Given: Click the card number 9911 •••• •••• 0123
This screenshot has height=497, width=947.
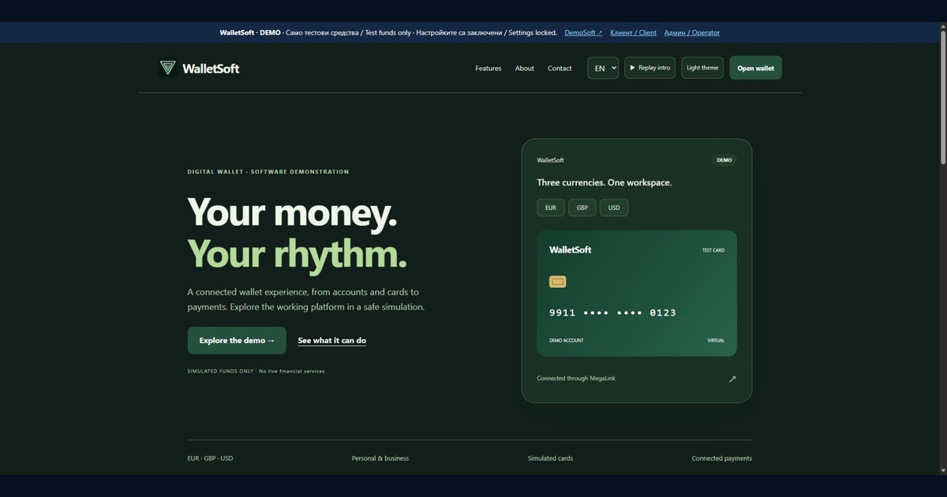Looking at the screenshot, I should [x=612, y=313].
